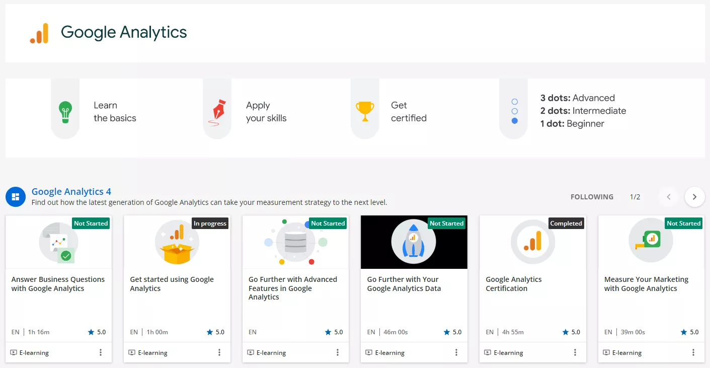Click E-learning video icon on Measure Your Marketing
Screen dimensions: 710x368
point(606,352)
